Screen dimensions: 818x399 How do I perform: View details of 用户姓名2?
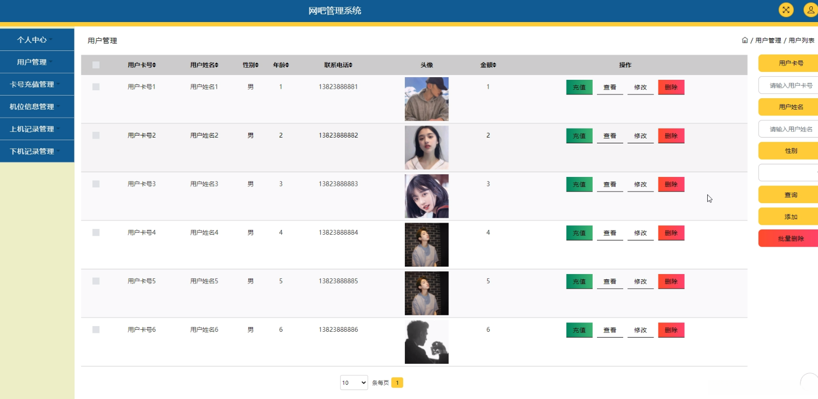click(x=610, y=136)
